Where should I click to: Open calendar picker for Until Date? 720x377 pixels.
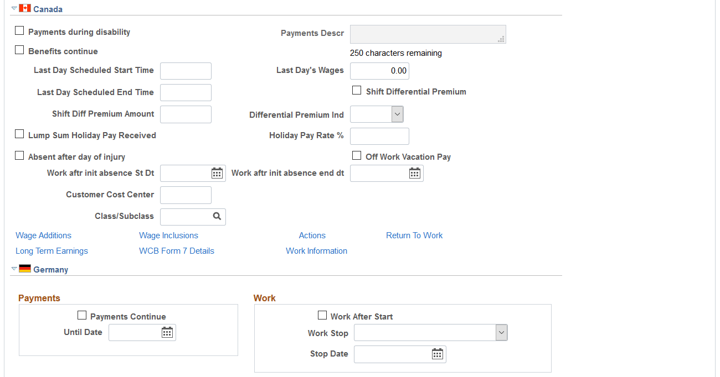[167, 332]
